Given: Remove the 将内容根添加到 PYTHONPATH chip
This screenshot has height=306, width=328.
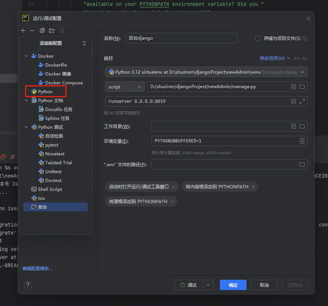Looking at the screenshot, I should point(253,187).
